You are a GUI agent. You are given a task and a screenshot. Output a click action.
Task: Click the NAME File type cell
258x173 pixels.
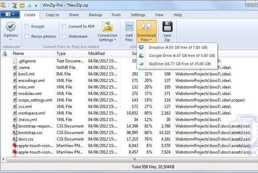tap(66, 68)
